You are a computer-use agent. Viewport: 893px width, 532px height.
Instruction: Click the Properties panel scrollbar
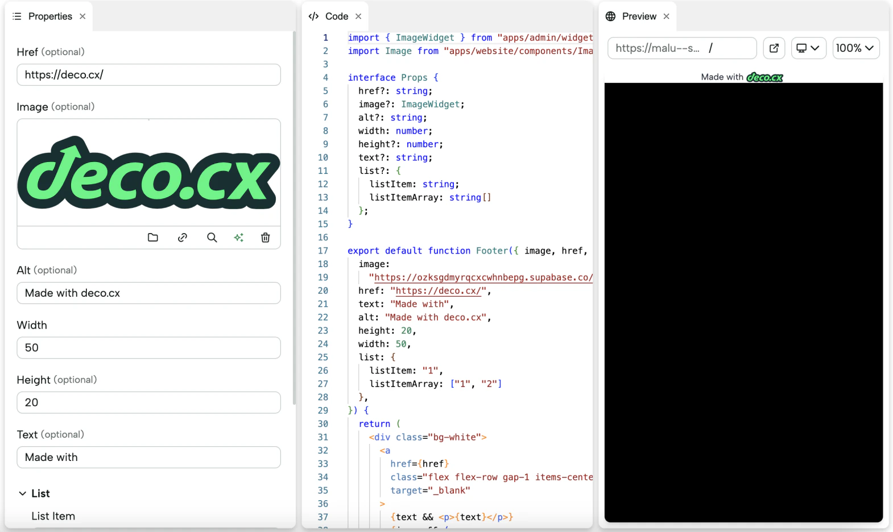point(294,219)
